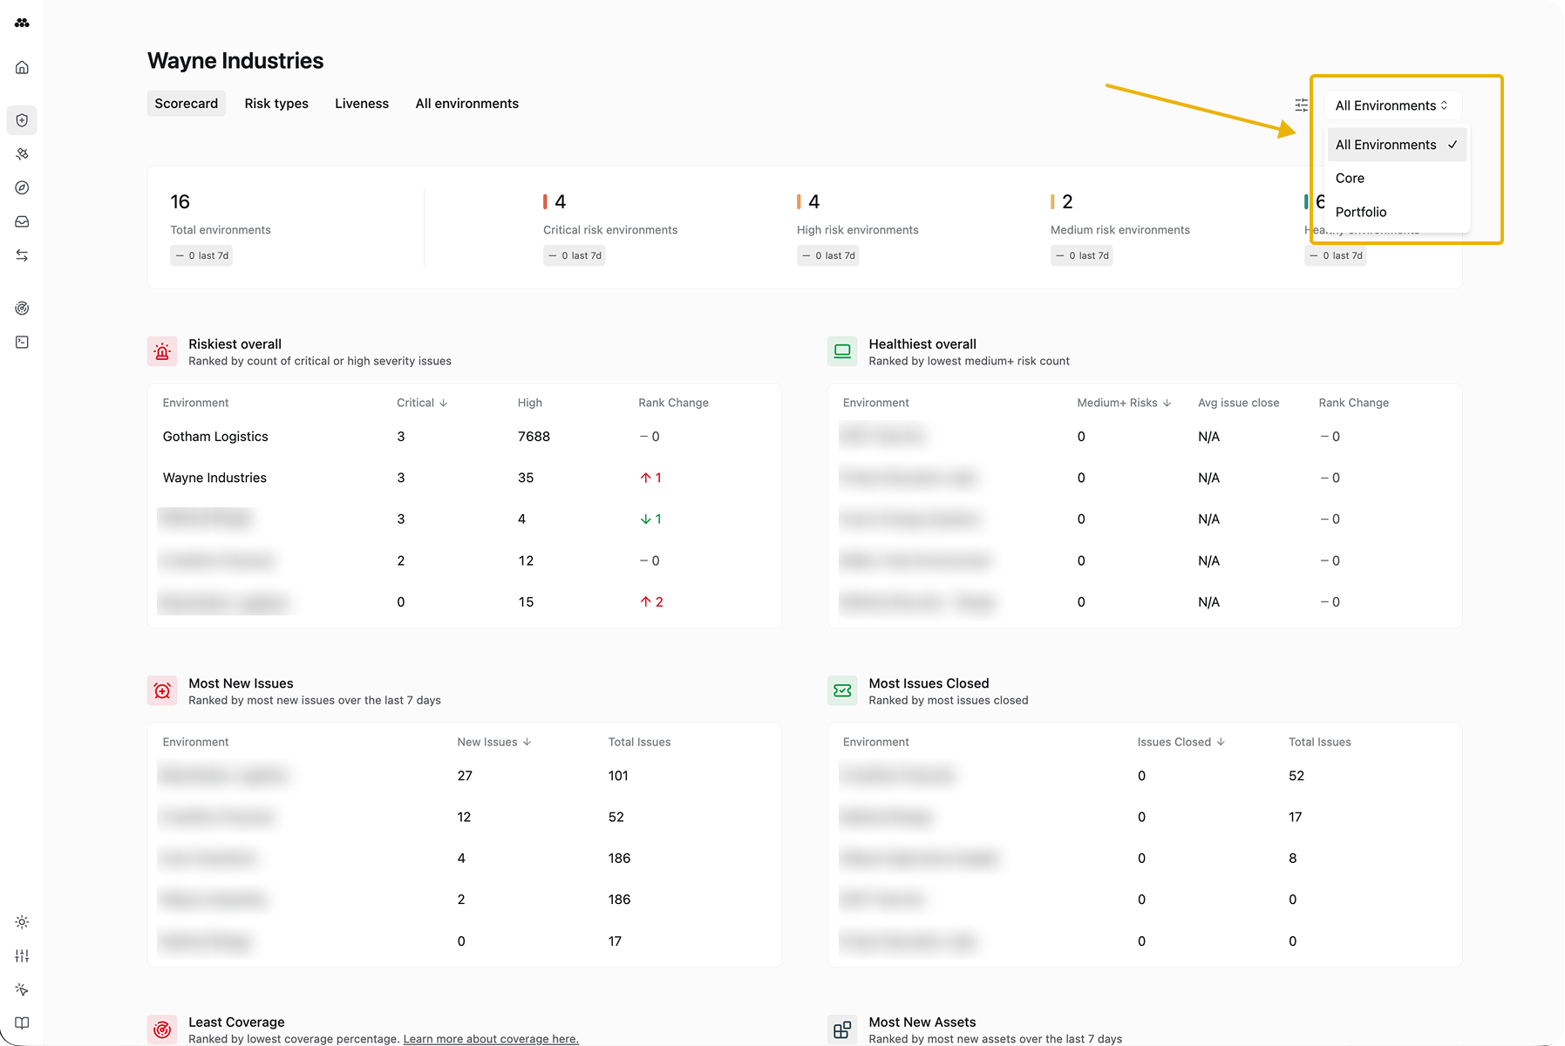
Task: Open the satellite icon in sidebar
Action: [22, 154]
